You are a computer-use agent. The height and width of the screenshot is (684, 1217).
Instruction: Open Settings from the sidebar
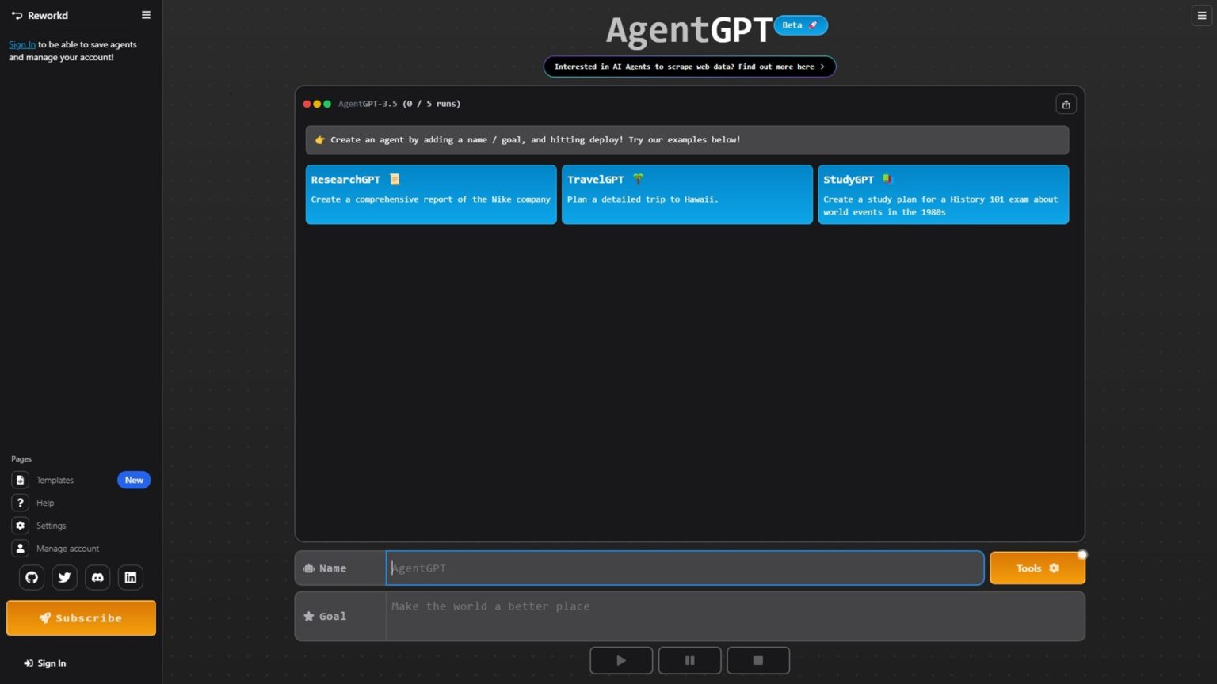(x=51, y=525)
